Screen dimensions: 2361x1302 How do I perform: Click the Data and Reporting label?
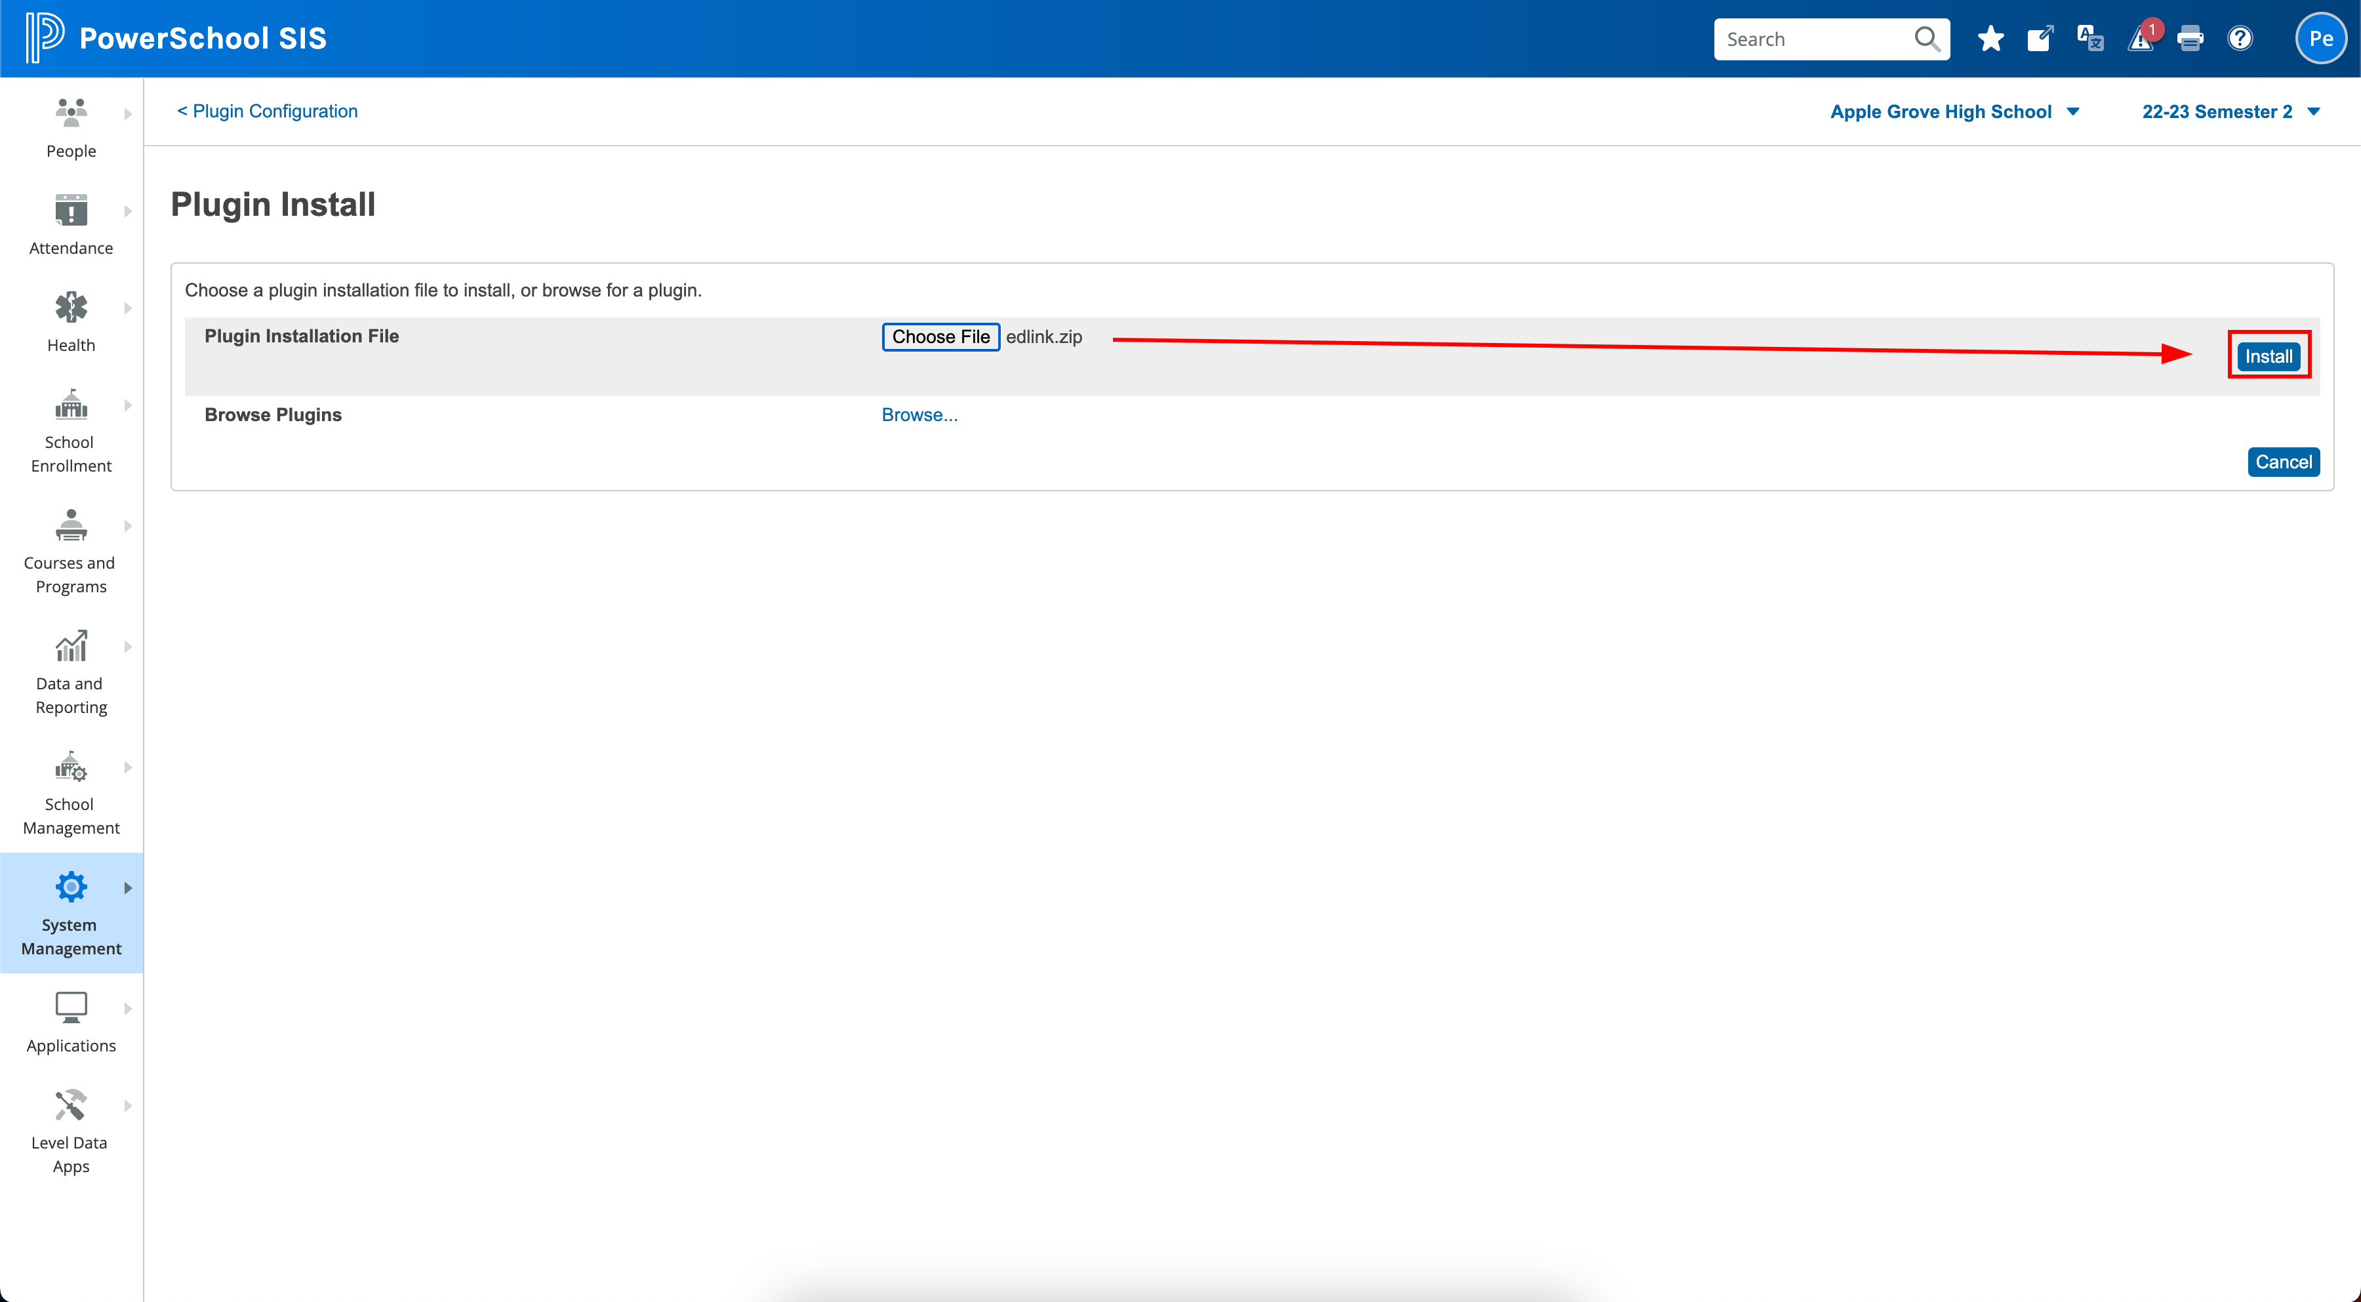(x=71, y=695)
